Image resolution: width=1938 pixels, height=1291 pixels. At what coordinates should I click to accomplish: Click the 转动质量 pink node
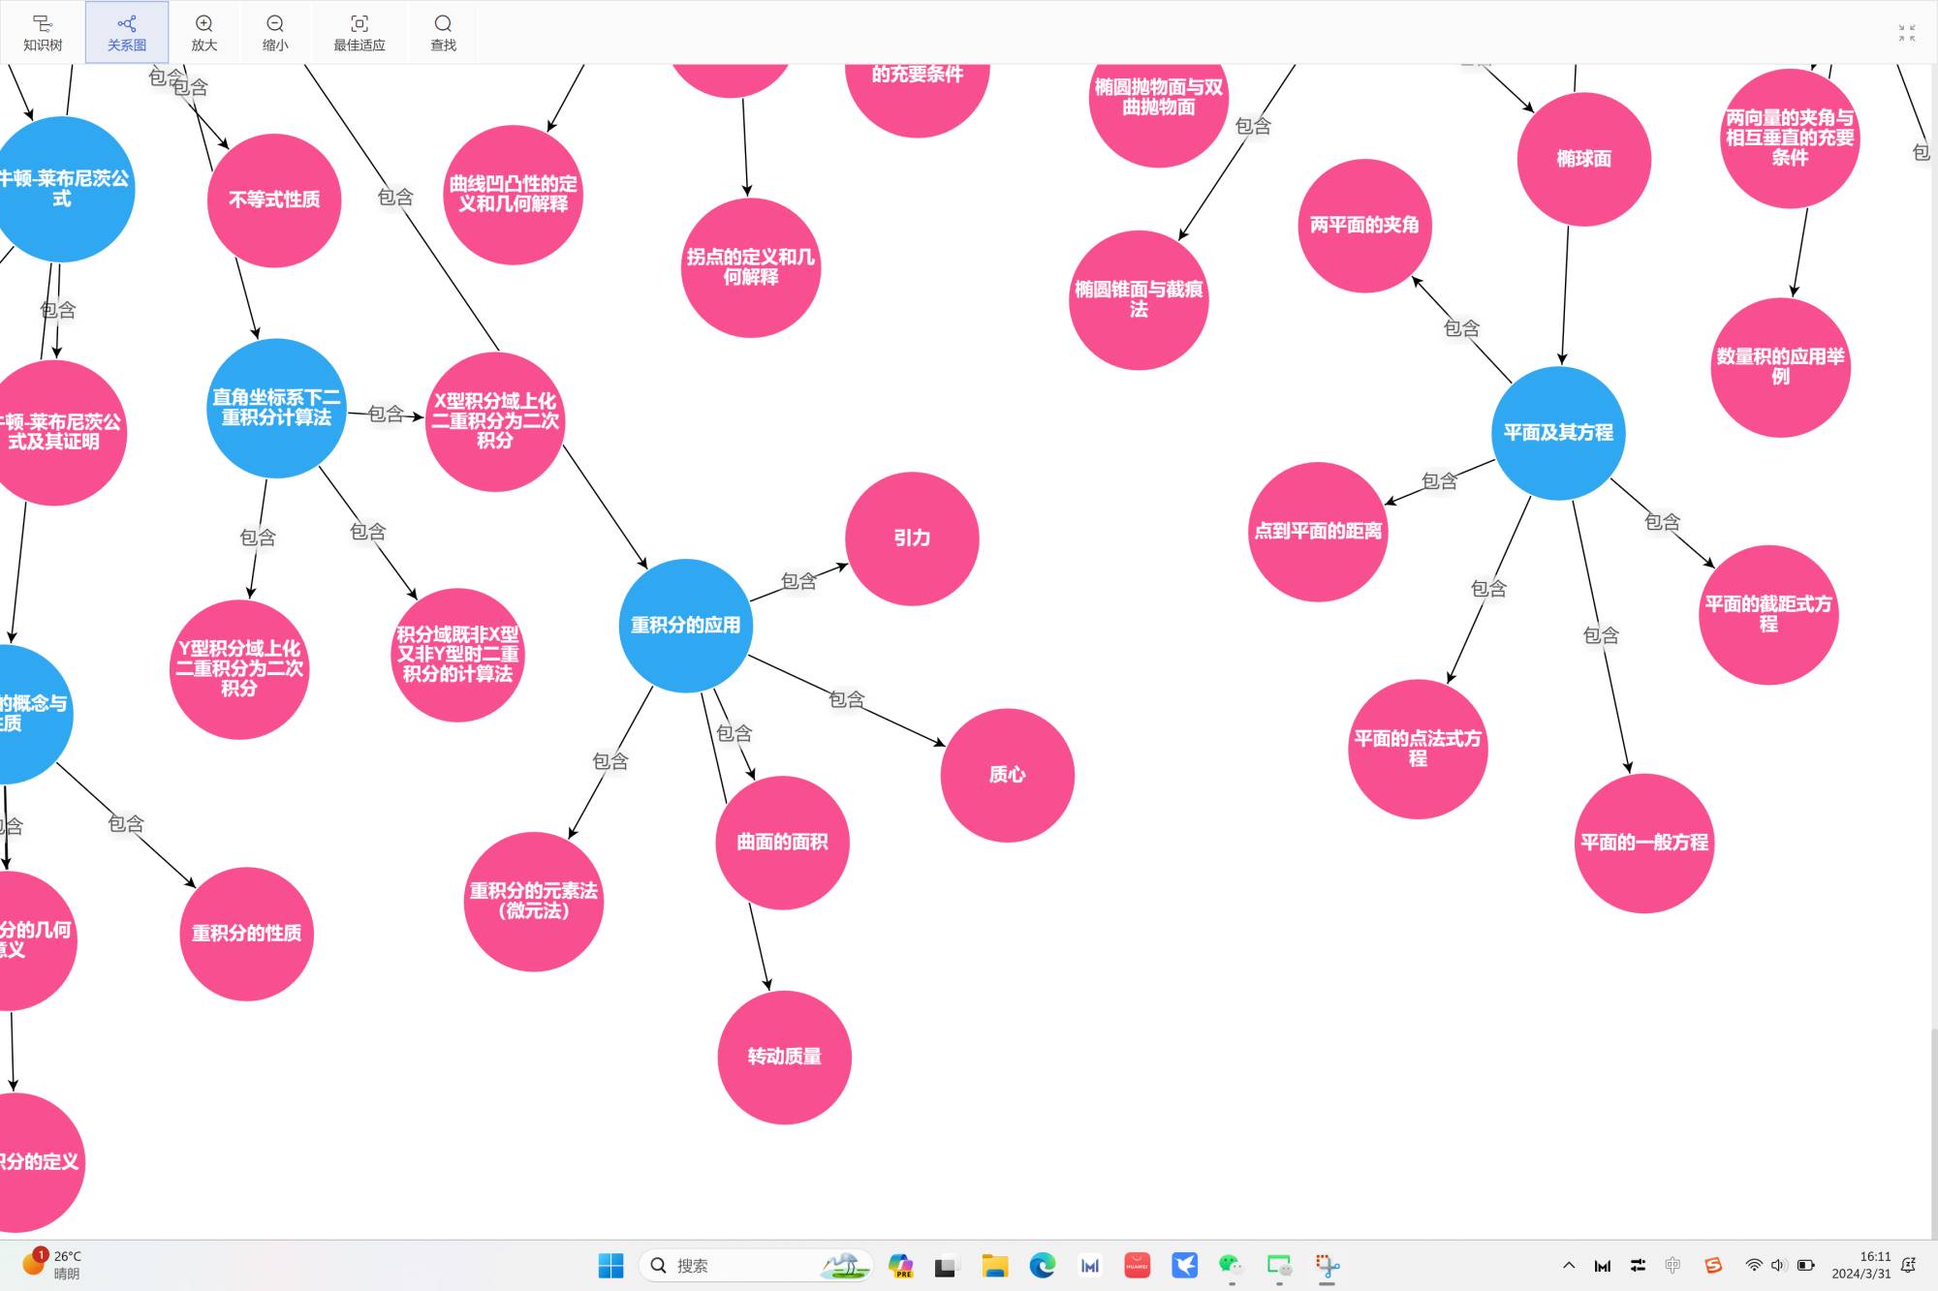point(784,1057)
